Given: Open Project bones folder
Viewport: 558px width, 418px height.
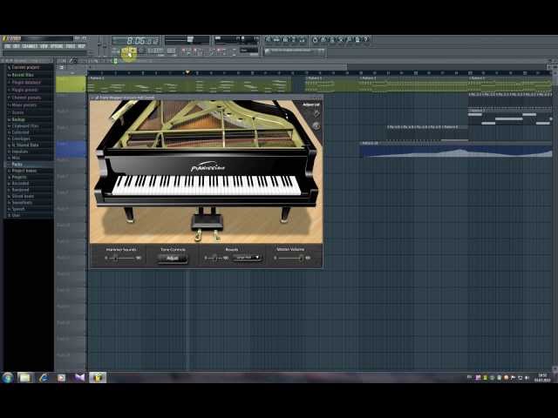Looking at the screenshot, I should click(x=24, y=171).
